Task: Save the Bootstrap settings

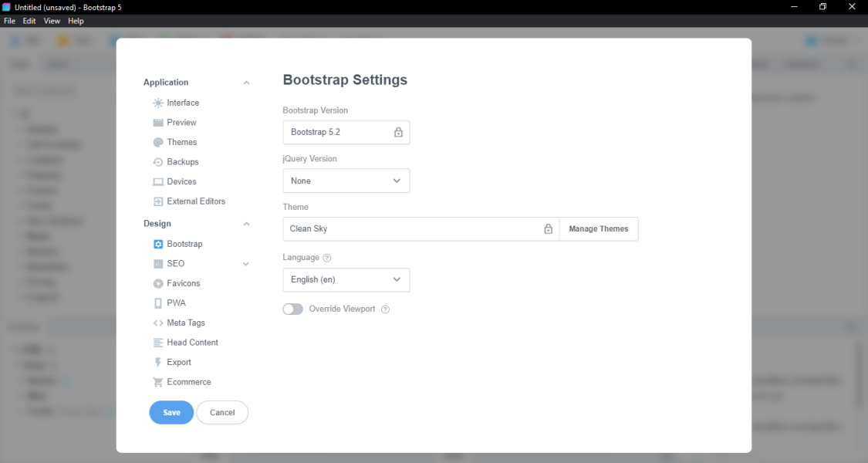Action: 171,413
